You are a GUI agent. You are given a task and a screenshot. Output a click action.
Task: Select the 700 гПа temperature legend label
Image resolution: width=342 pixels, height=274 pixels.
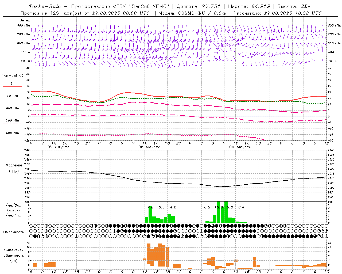coord(13,120)
